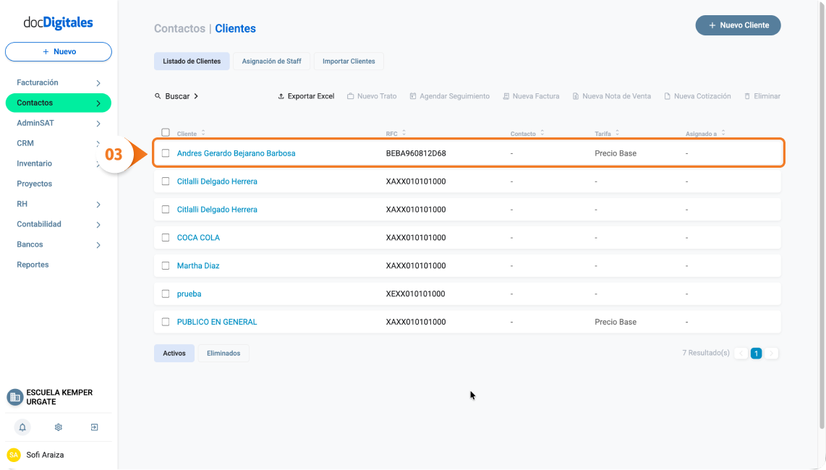Image resolution: width=826 pixels, height=470 pixels.
Task: Click the Nuevo Trato briefcase icon
Action: coord(350,96)
